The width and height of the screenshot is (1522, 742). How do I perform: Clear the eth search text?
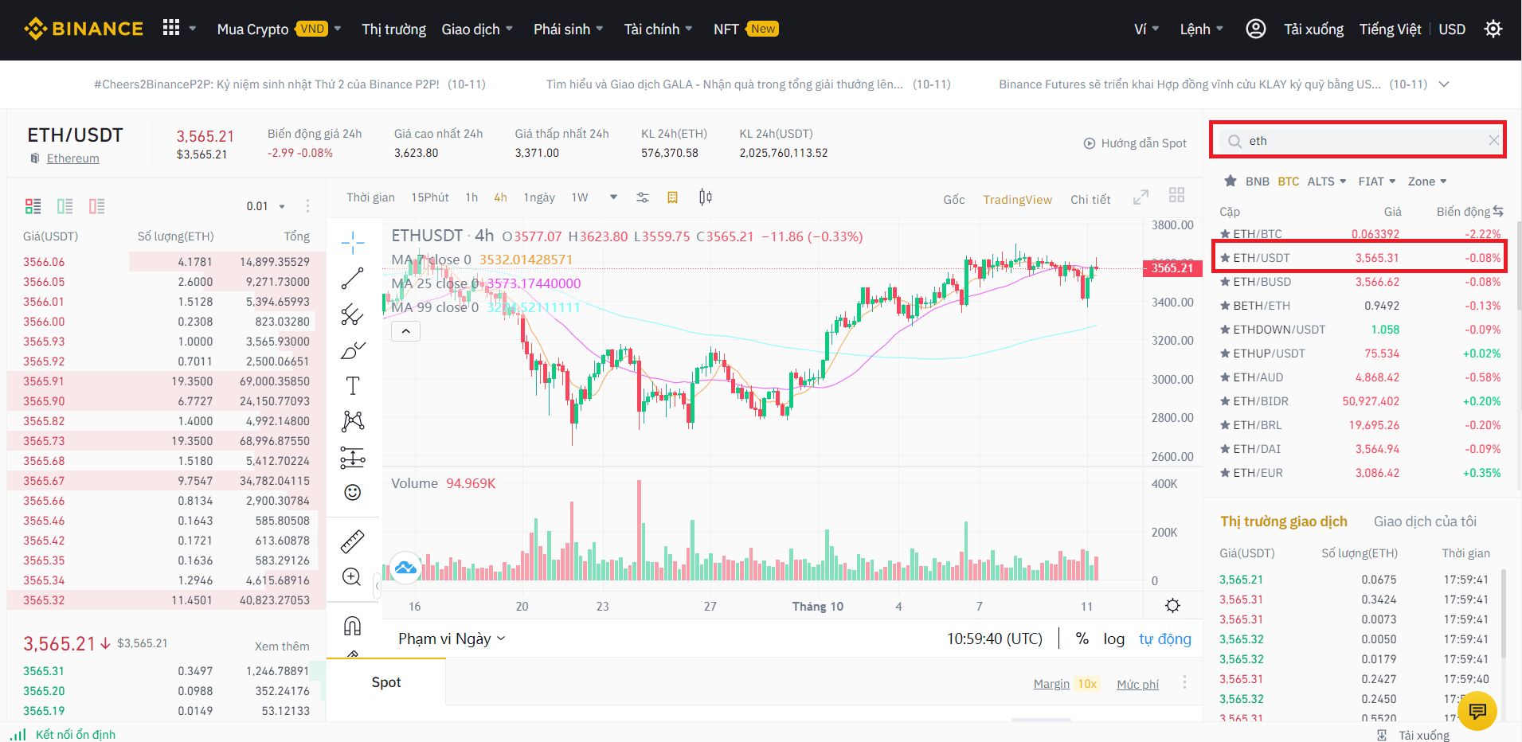click(x=1493, y=141)
